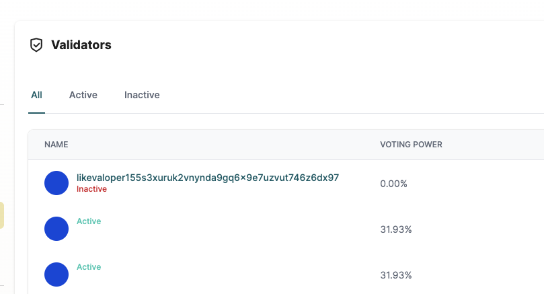Image resolution: width=544 pixels, height=294 pixels.
Task: Click the yellow highlight at the left edge
Action: pyautogui.click(x=2, y=215)
